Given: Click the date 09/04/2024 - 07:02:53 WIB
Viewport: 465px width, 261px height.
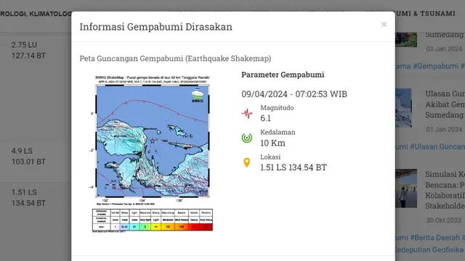Looking at the screenshot, I should pyautogui.click(x=294, y=94).
